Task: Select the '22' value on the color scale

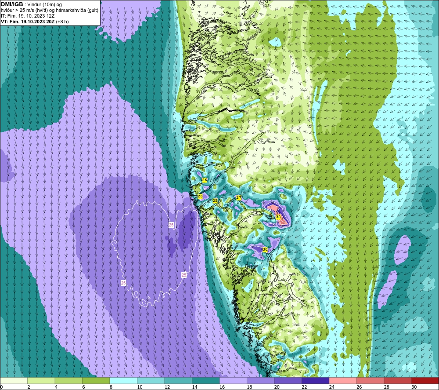Action: [304, 387]
